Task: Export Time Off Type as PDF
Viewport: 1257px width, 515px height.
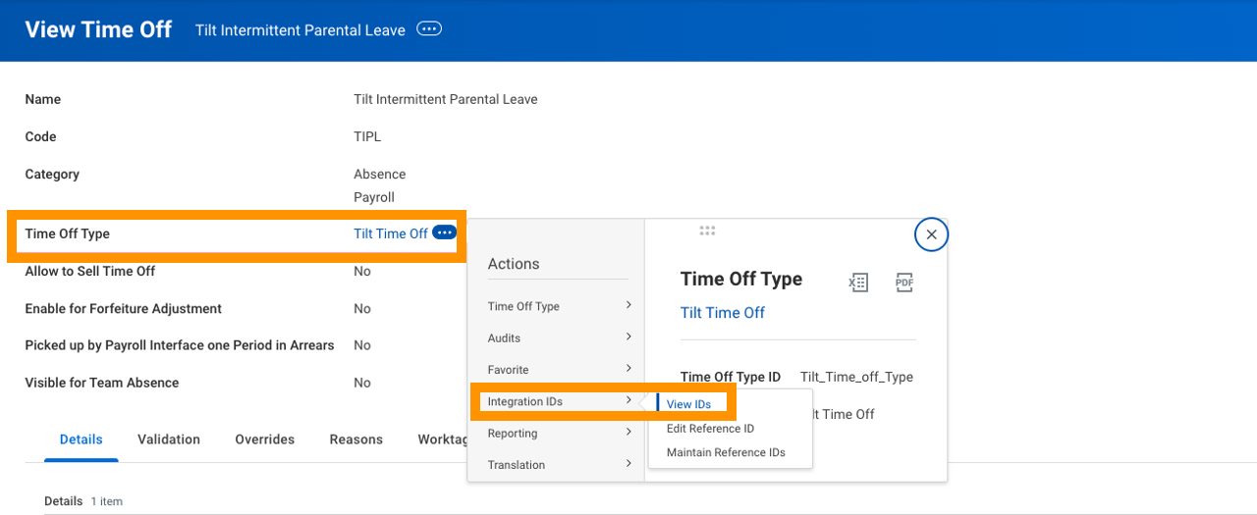Action: 904,283
